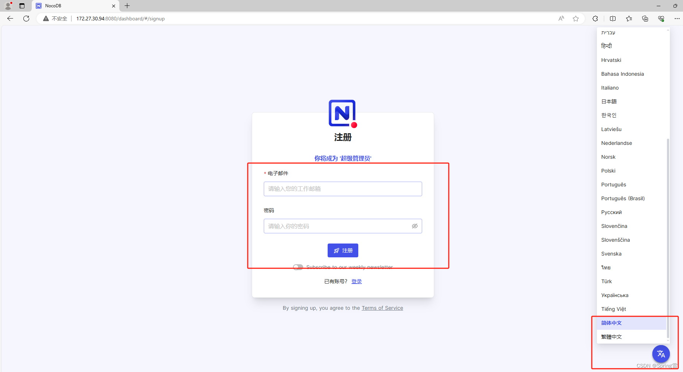Click the language list scrollbar
The height and width of the screenshot is (372, 683).
click(668, 238)
